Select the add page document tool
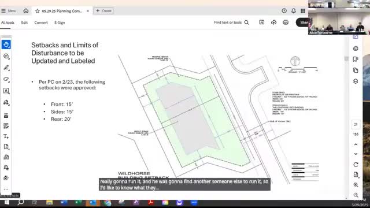 click(x=6, y=147)
